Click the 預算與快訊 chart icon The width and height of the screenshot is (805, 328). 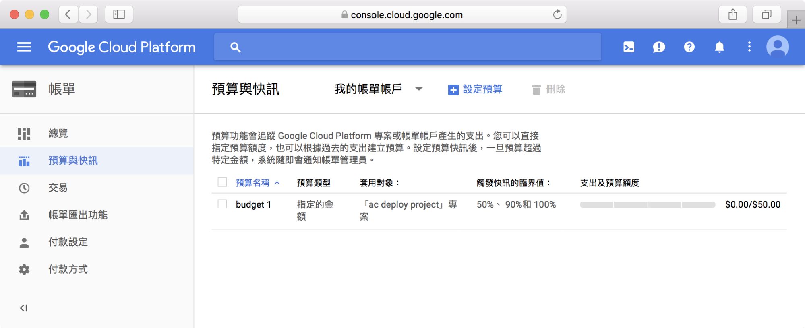pos(24,161)
